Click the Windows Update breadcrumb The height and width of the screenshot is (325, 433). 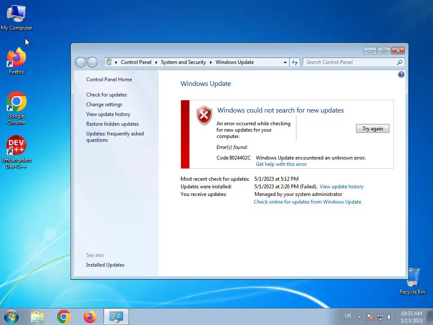[235, 62]
